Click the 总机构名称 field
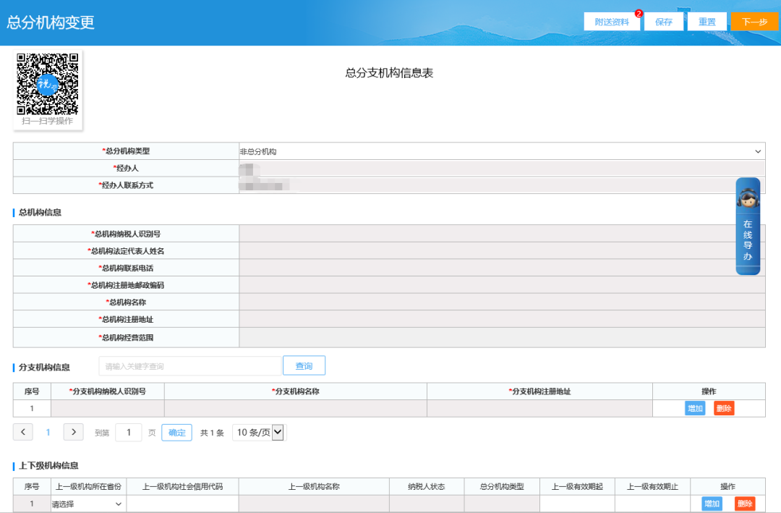781x513 pixels. [x=502, y=302]
